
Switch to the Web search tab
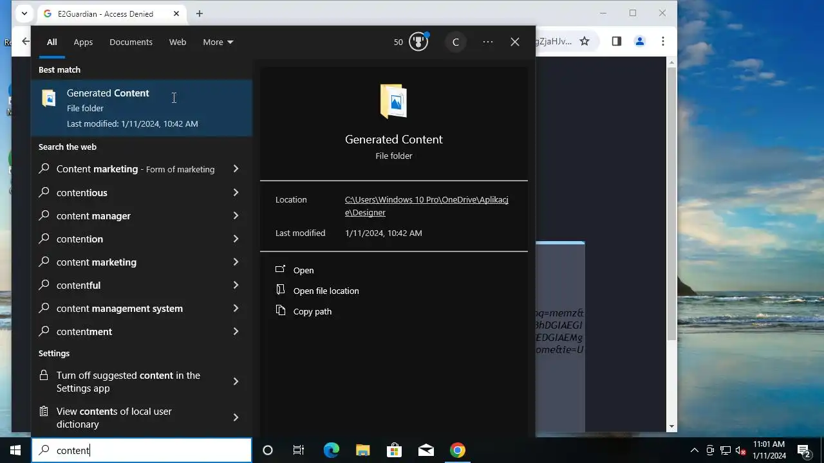point(178,42)
